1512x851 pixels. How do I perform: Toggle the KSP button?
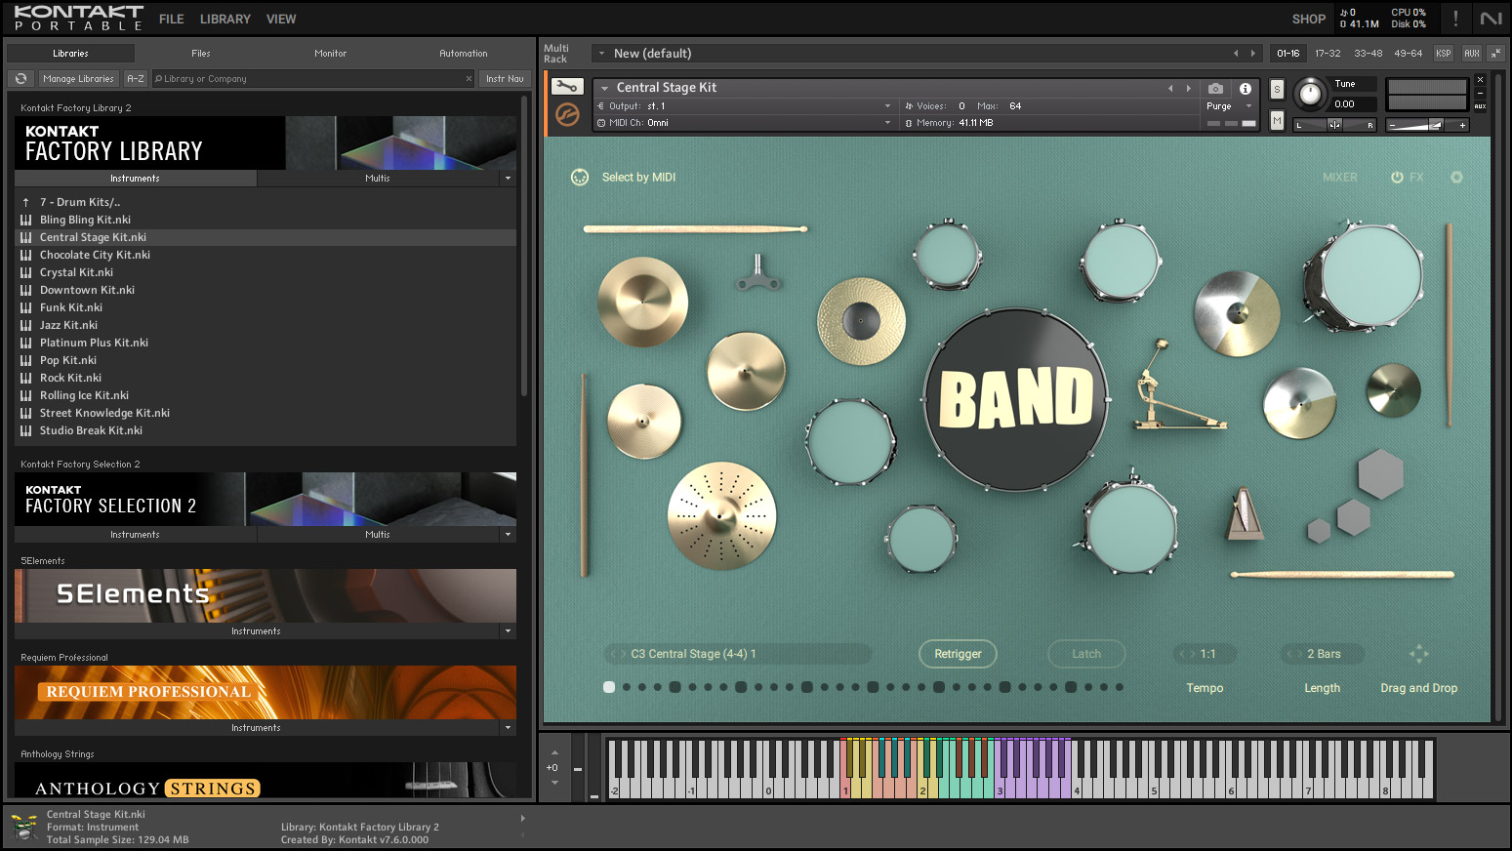[x=1444, y=53]
